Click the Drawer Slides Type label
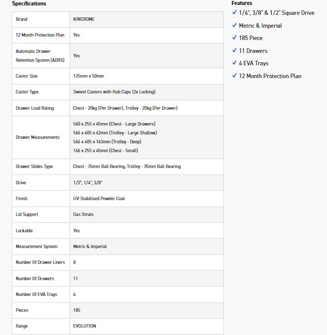 point(35,167)
